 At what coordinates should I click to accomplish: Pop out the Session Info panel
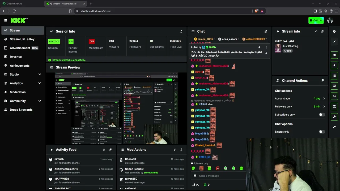click(181, 31)
